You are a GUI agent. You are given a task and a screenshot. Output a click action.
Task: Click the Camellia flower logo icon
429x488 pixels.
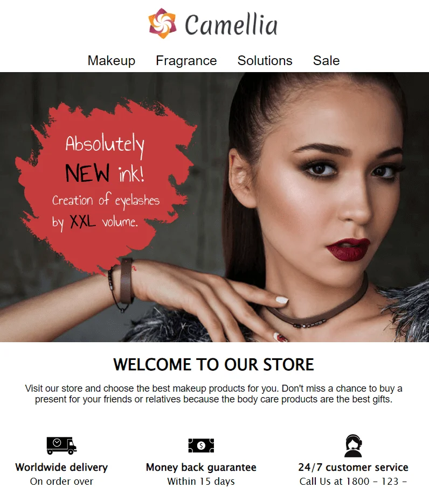(162, 24)
